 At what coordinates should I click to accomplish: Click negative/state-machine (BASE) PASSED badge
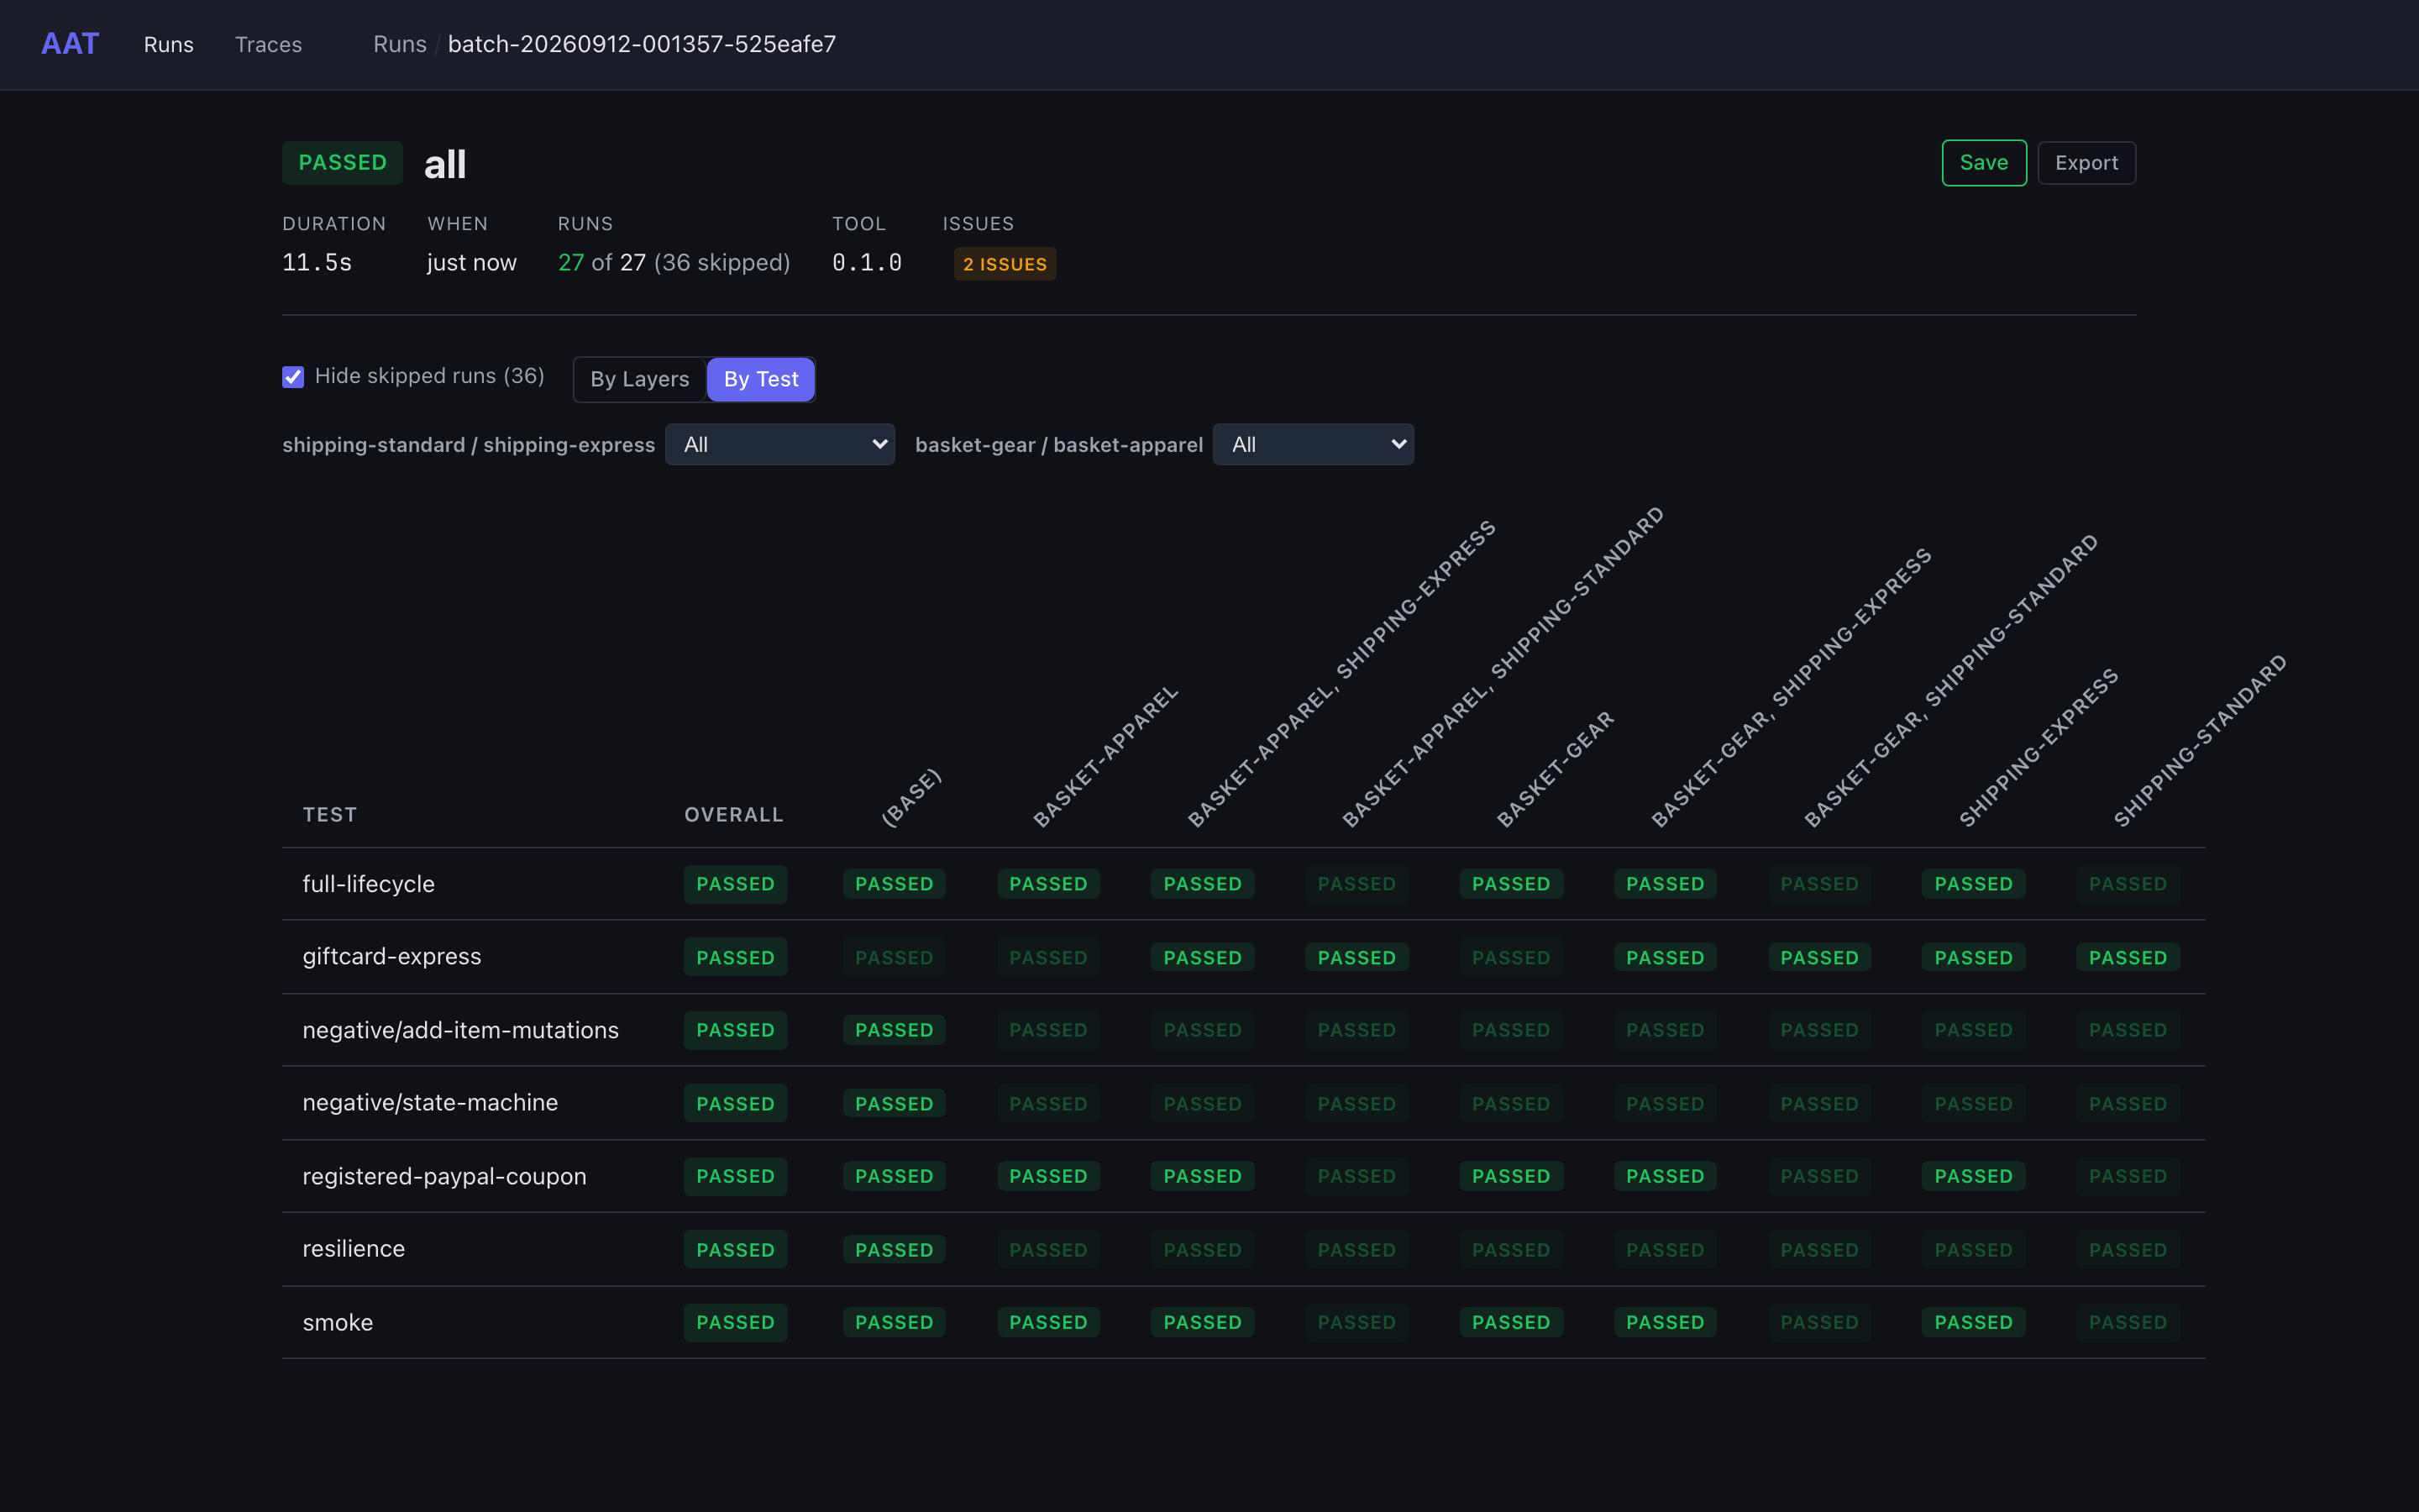[894, 1104]
